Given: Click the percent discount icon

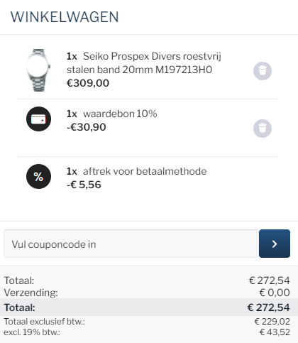Looking at the screenshot, I should click(x=38, y=176).
